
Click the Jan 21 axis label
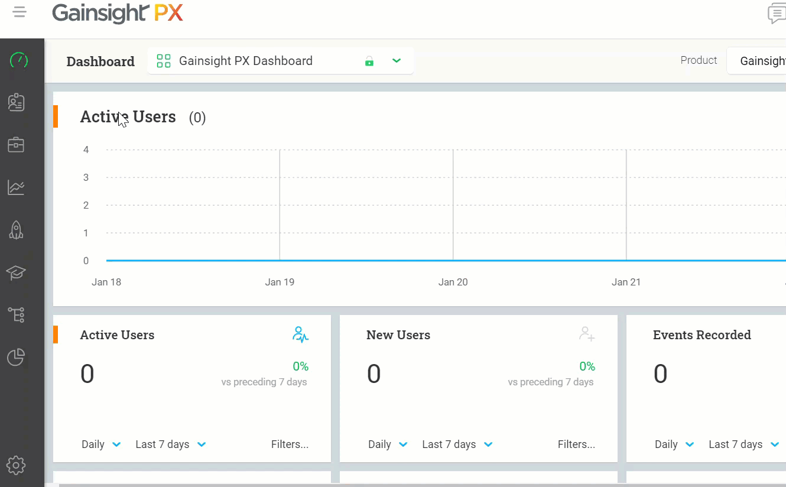point(626,282)
